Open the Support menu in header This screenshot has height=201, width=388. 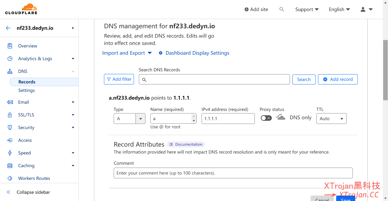(x=307, y=9)
